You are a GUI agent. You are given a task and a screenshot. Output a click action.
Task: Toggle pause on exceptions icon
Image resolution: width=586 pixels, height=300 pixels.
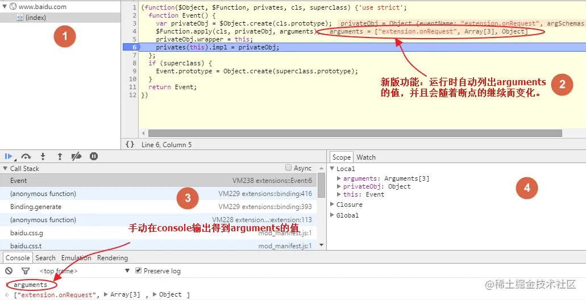click(x=94, y=156)
